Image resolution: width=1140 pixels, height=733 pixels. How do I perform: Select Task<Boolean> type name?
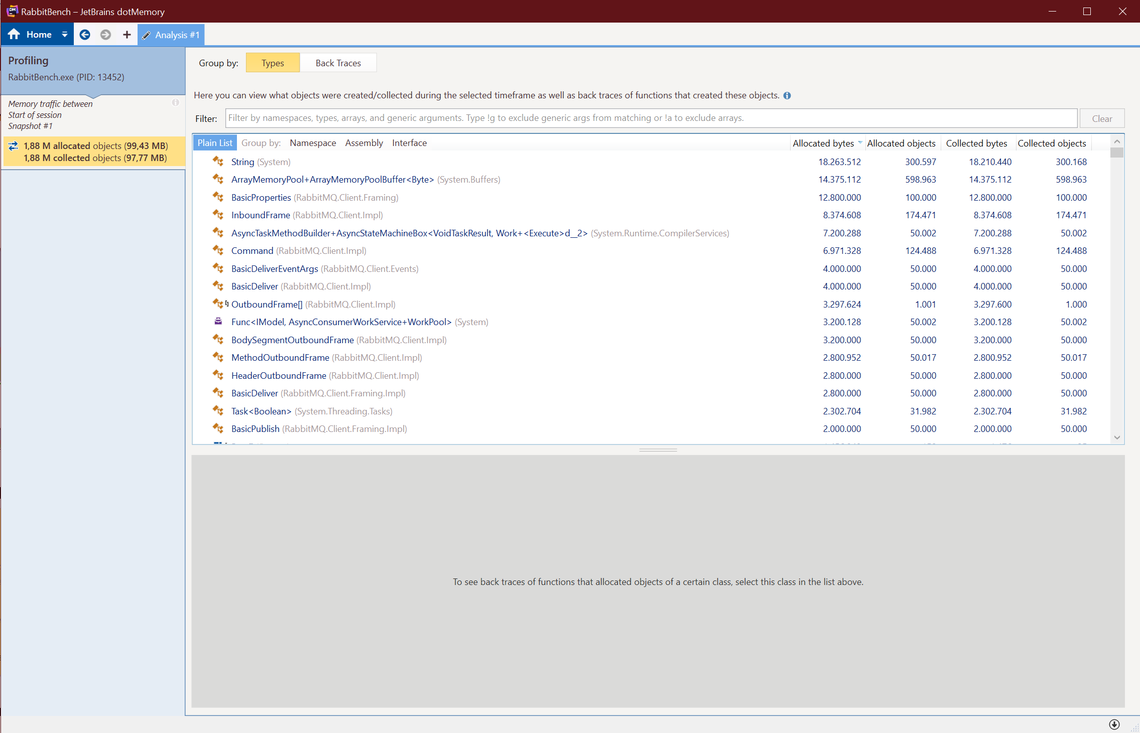(x=261, y=411)
